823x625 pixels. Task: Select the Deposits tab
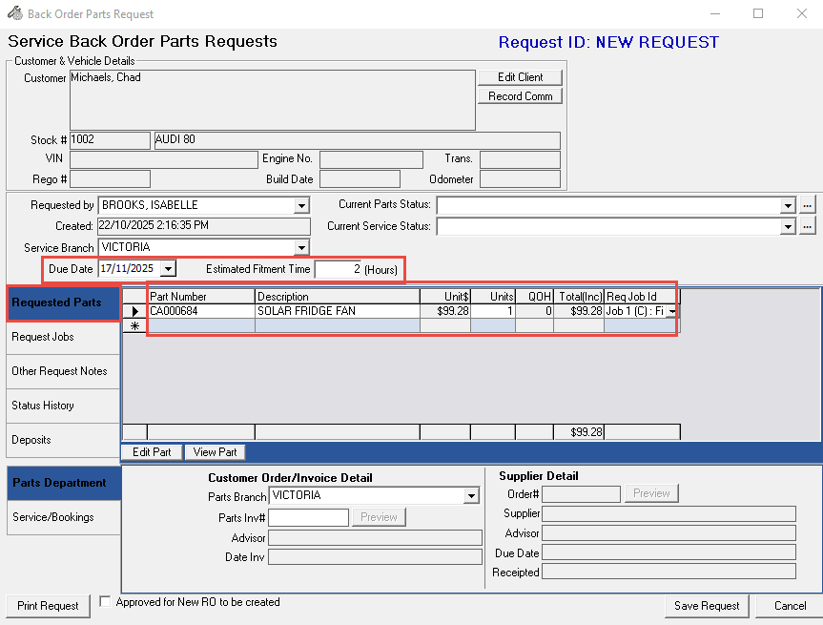pyautogui.click(x=63, y=440)
